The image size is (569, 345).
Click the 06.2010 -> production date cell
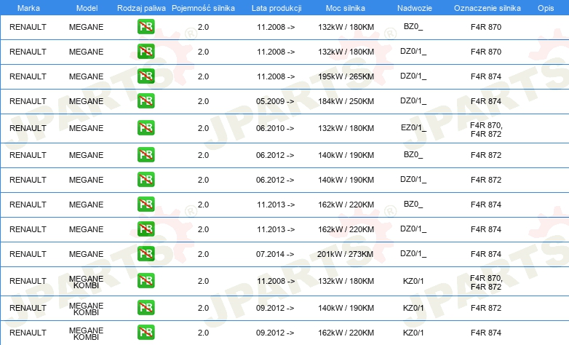(275, 128)
